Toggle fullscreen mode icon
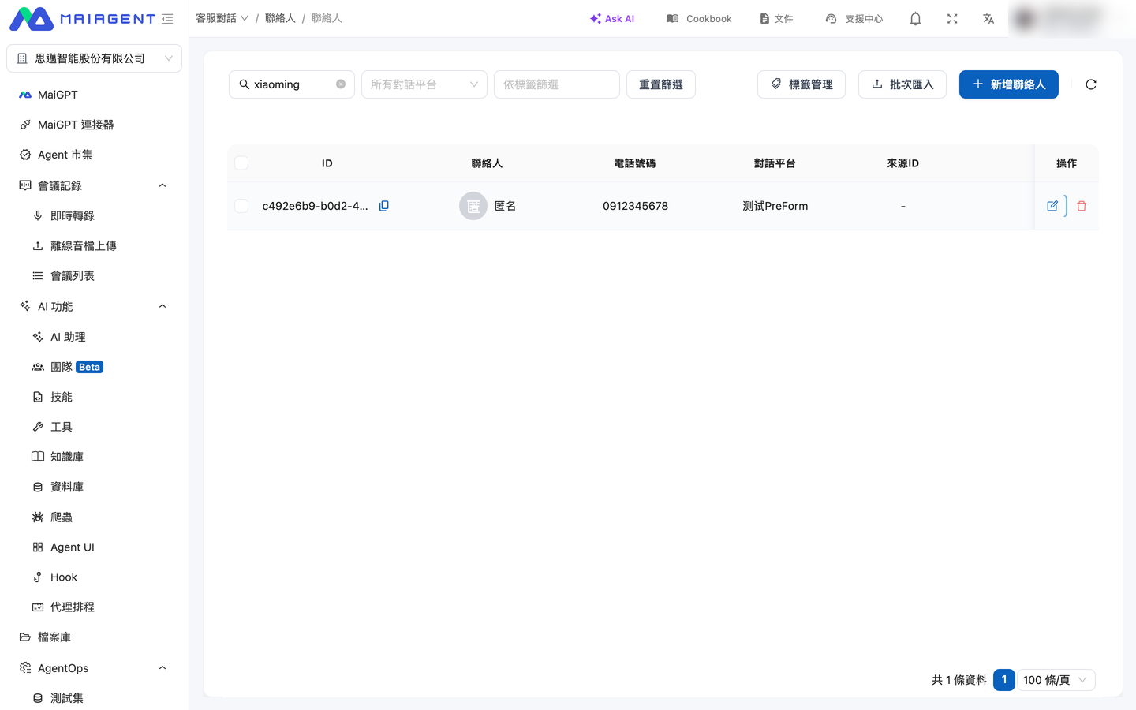The width and height of the screenshot is (1136, 710). tap(952, 19)
